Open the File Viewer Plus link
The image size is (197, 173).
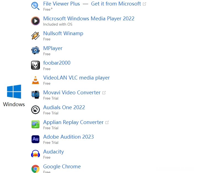point(61,4)
